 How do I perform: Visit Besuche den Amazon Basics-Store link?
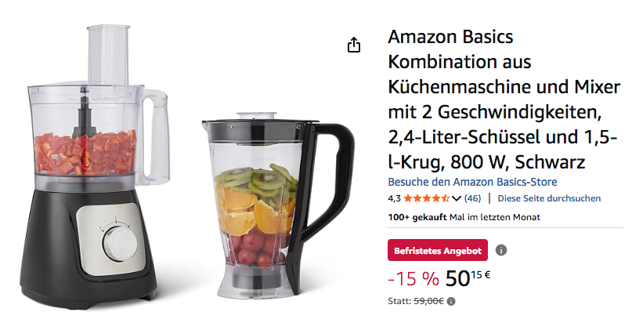click(x=472, y=182)
